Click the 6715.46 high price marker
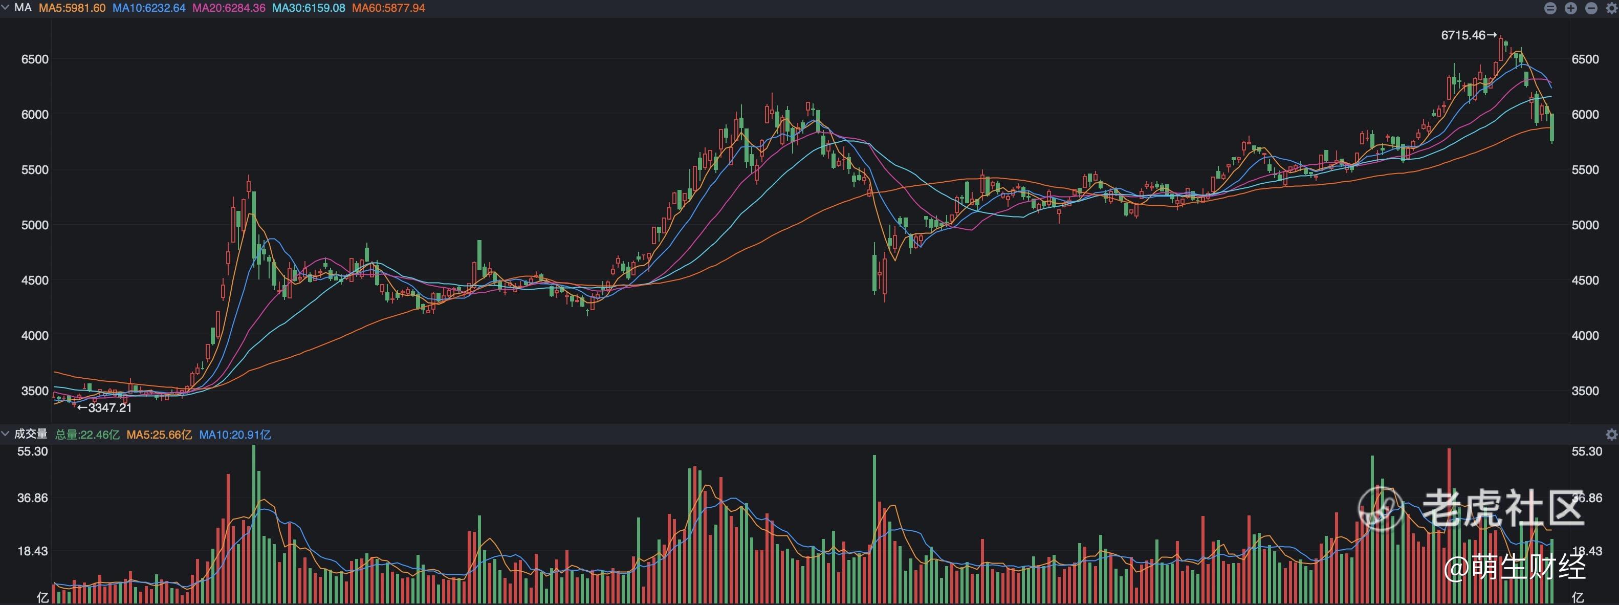Image resolution: width=1619 pixels, height=605 pixels. pyautogui.click(x=1468, y=35)
